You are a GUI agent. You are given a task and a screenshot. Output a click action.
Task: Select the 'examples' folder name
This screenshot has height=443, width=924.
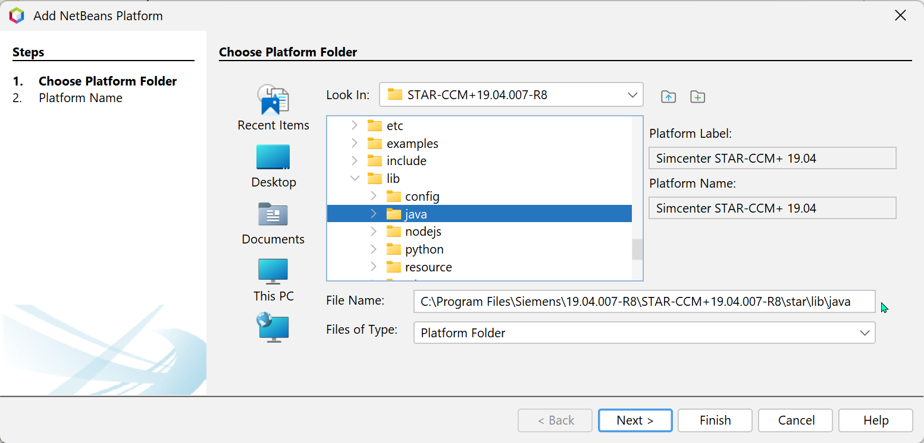(x=412, y=144)
